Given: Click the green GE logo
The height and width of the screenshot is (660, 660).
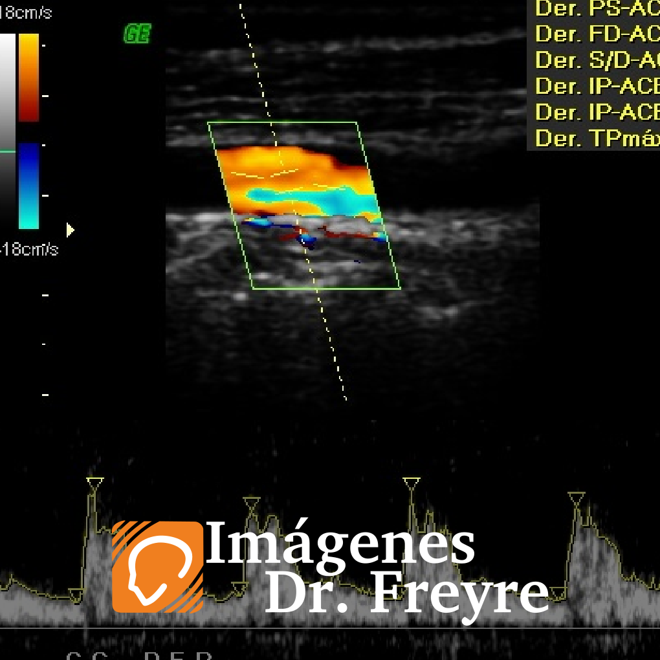Looking at the screenshot, I should pos(137,34).
